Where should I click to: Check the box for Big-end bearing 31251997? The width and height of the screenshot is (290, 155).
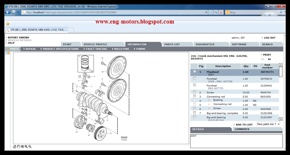(194, 117)
